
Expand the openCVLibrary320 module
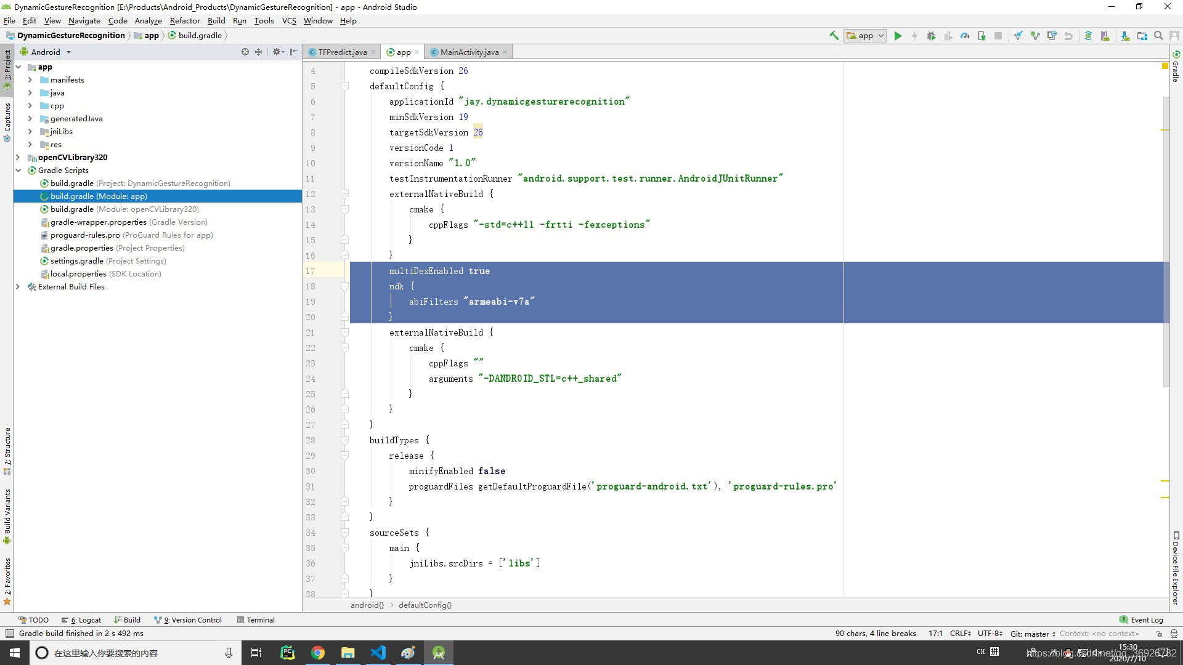click(18, 158)
